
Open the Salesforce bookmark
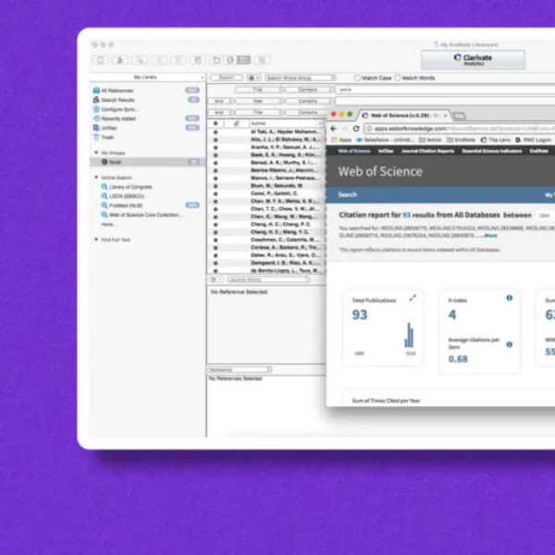click(x=385, y=140)
